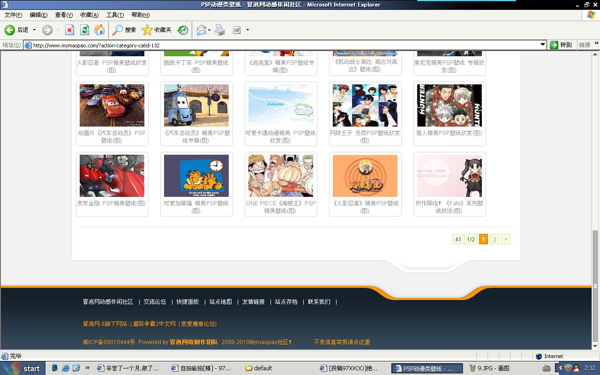Screen dimensions: 600x375
Task: Print the page with the printer icon
Action: tap(220, 30)
